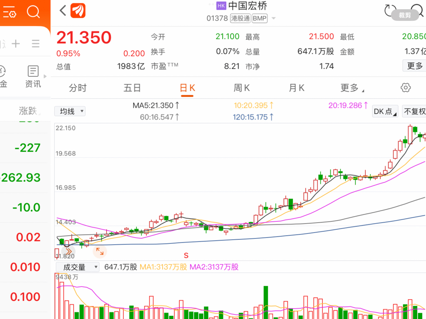426x319 pixels.
Task: Switch to the 分时 tab
Action: coord(77,88)
